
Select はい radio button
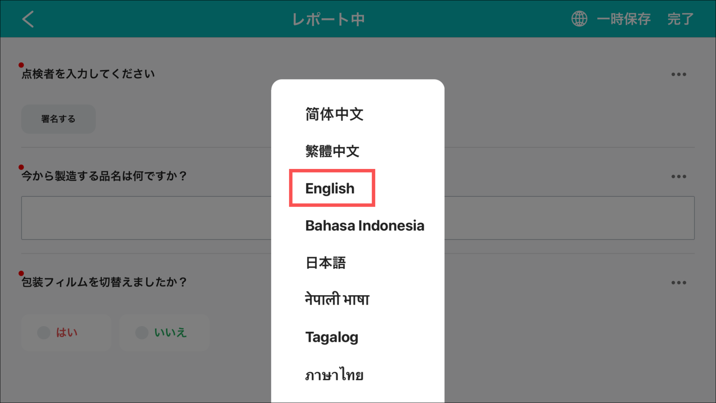coord(44,332)
